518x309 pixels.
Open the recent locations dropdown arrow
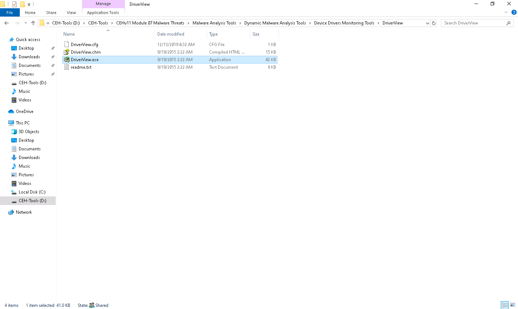26,23
